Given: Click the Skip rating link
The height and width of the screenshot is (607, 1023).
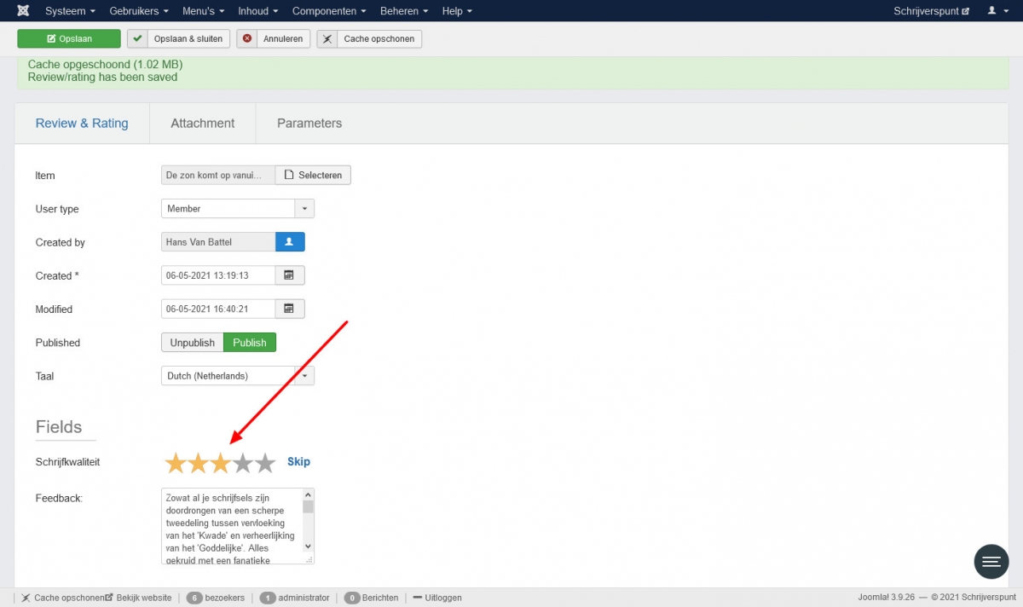Looking at the screenshot, I should coord(298,462).
